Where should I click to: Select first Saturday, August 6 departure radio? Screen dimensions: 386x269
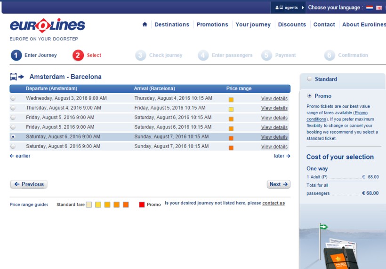click(13, 137)
